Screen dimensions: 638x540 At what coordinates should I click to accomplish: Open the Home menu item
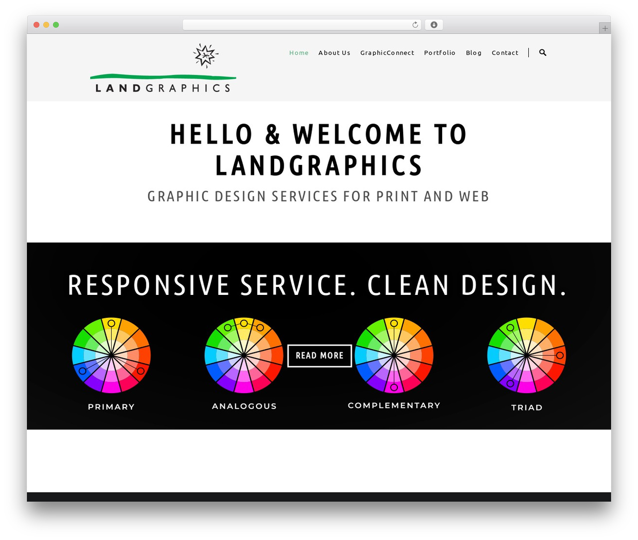[x=299, y=53]
